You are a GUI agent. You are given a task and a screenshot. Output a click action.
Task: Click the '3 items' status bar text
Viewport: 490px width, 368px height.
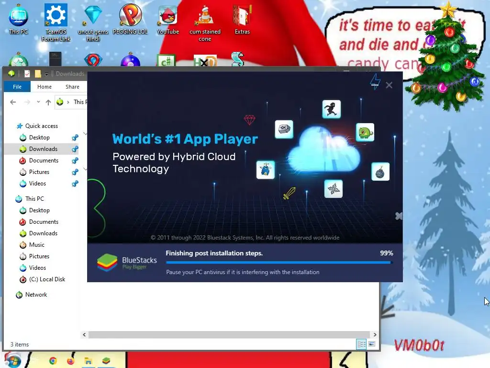(20, 345)
